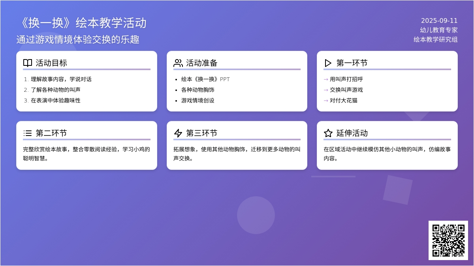474x266 pixels.
Task: Select the 活动准备 card heading
Action: (202, 63)
